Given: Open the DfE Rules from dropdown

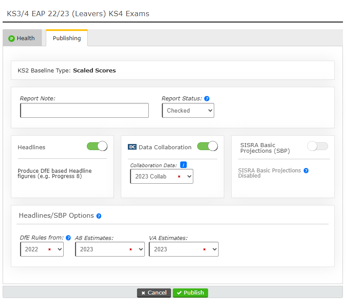Looking at the screenshot, I should tap(42, 249).
